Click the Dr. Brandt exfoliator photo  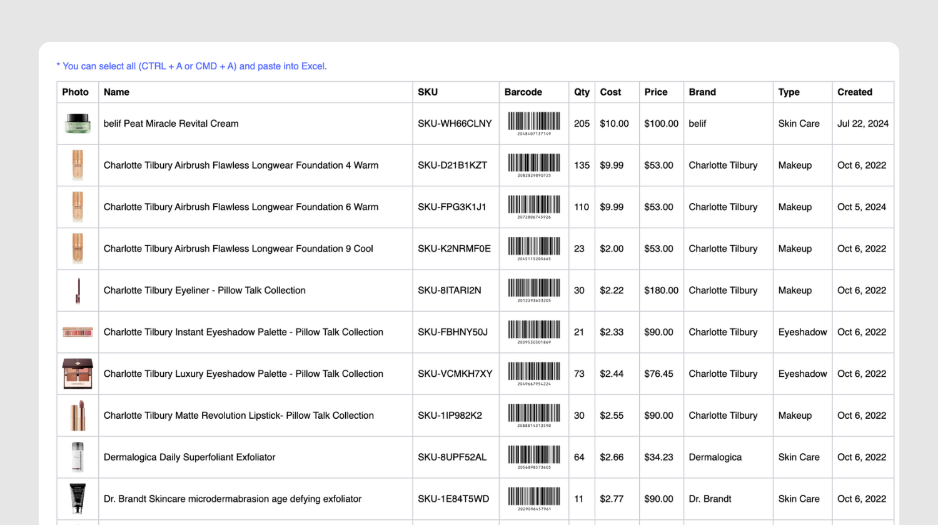78,499
